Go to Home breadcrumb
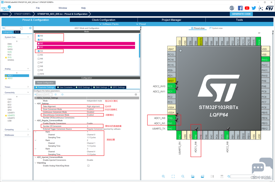 (5, 14)
